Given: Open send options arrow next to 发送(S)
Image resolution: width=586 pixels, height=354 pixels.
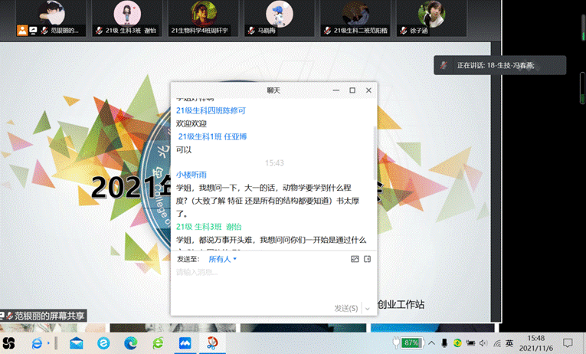Looking at the screenshot, I should coord(368,308).
